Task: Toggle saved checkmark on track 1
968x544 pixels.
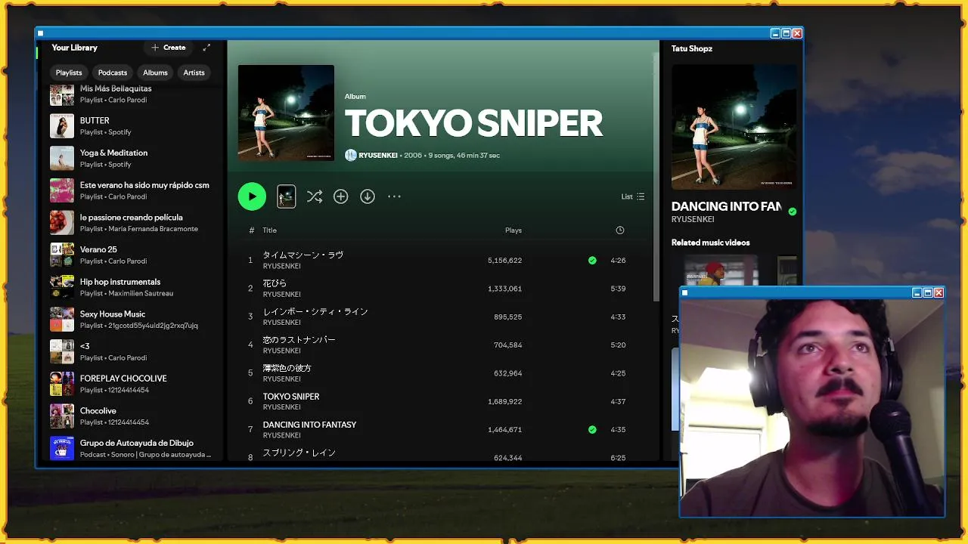Action: tap(592, 260)
